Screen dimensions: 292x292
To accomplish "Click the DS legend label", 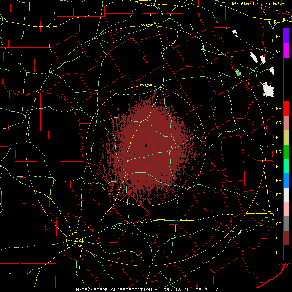I will click(x=279, y=195).
